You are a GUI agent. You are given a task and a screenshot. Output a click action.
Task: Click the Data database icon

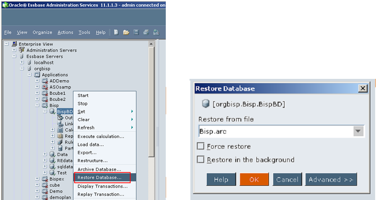(x=53, y=154)
